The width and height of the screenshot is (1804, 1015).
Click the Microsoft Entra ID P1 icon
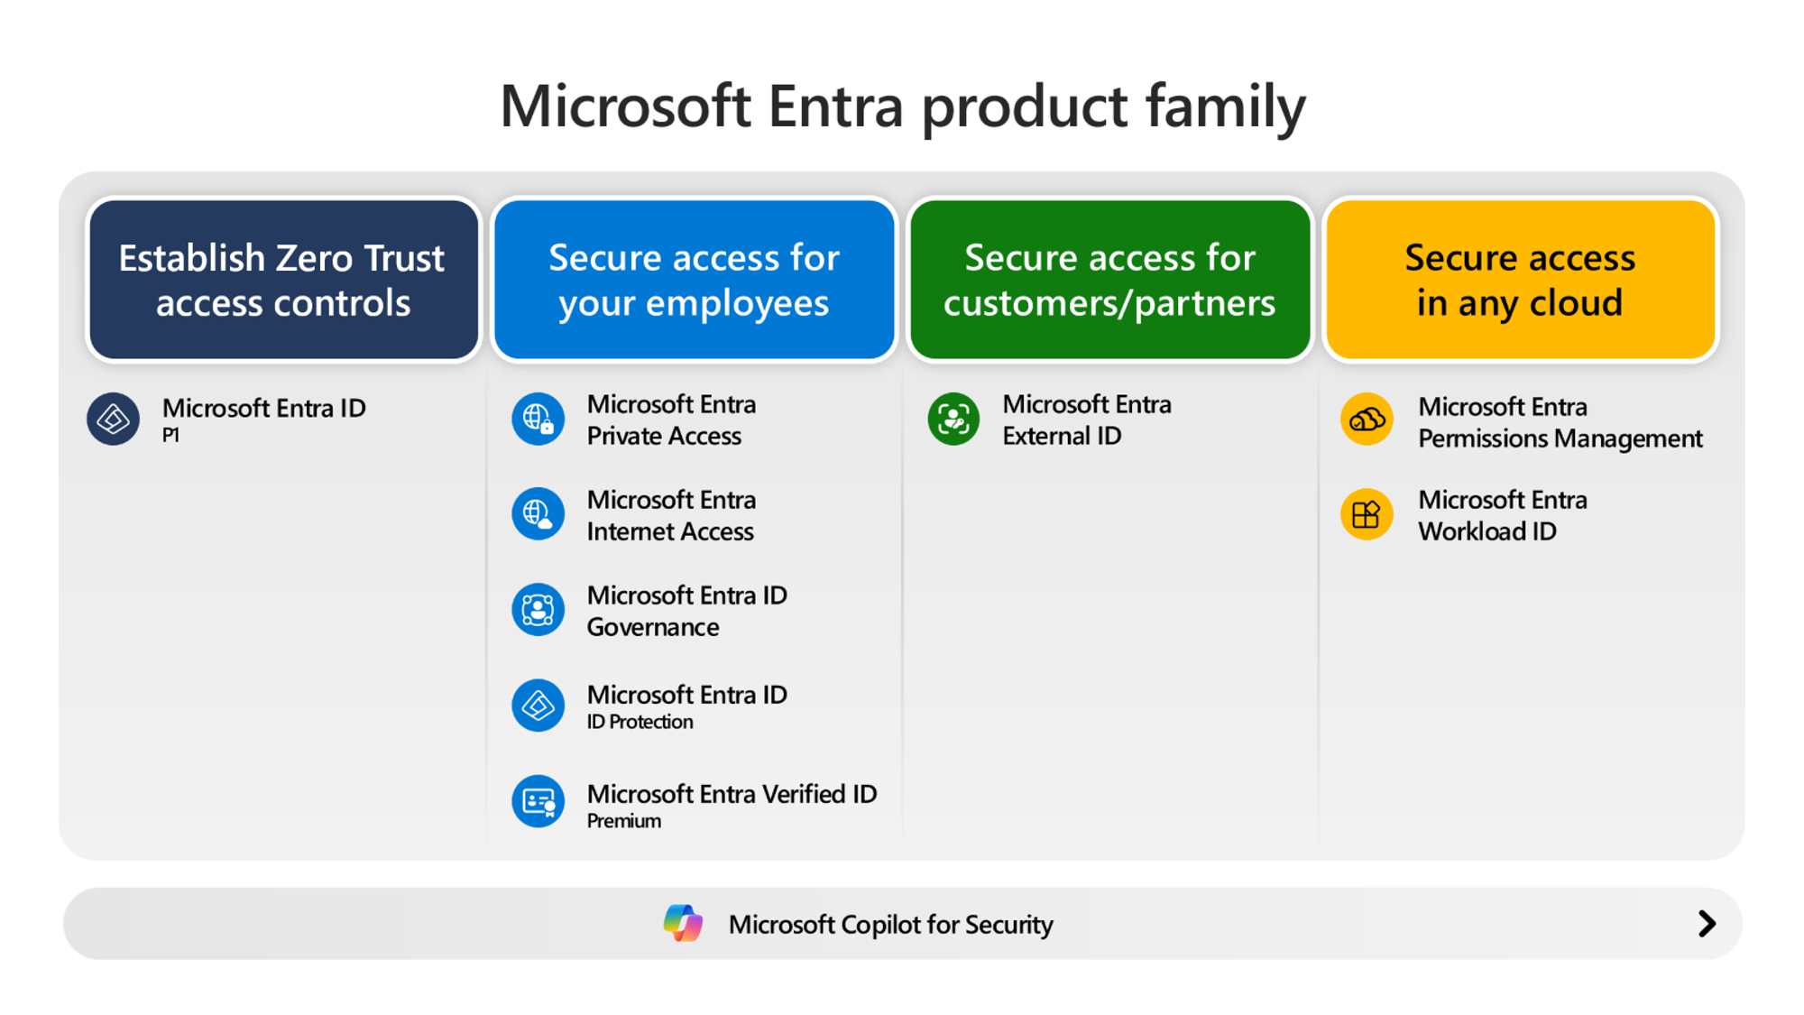coord(114,418)
